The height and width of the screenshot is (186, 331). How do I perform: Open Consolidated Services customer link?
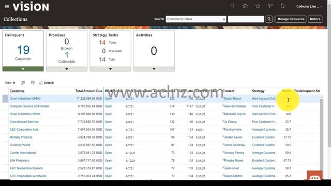point(24,122)
